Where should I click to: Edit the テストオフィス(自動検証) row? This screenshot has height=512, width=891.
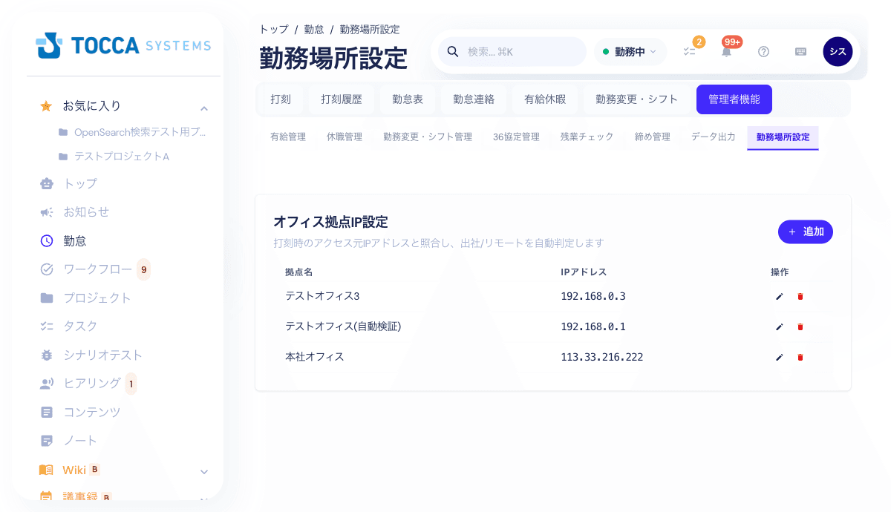(x=780, y=326)
